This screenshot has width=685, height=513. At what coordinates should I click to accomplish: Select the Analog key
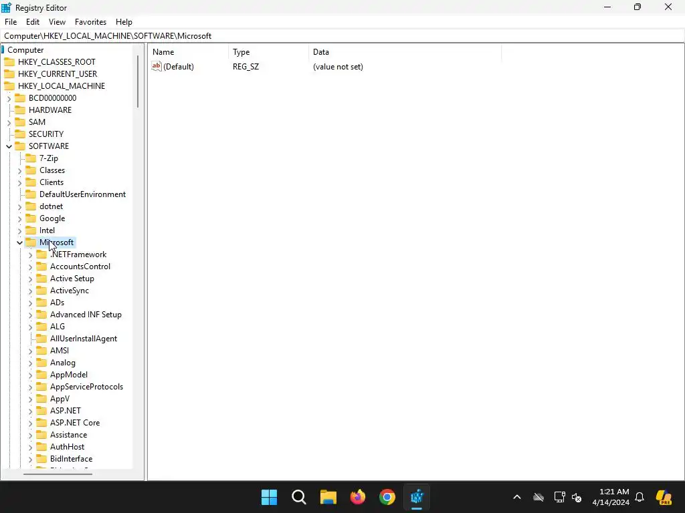click(62, 363)
